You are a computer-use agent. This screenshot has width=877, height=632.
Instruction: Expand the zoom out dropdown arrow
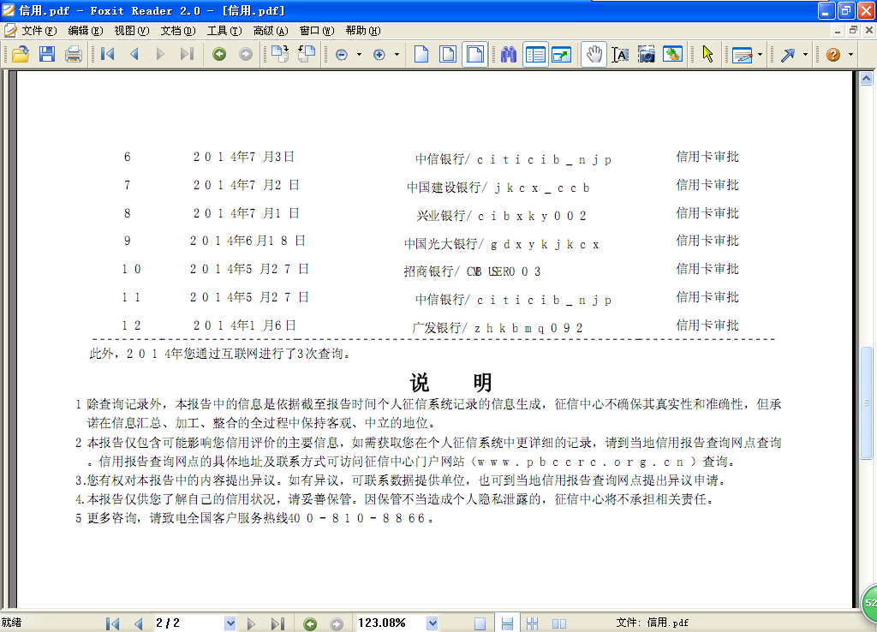point(359,54)
